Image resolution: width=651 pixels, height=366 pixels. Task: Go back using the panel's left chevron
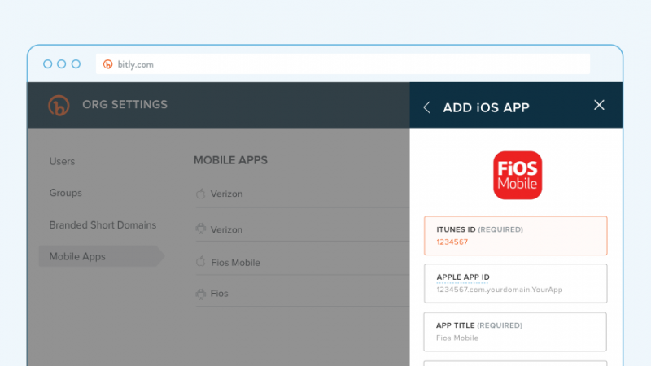[426, 107]
